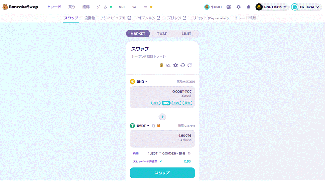Show the price chart icon

[168, 65]
